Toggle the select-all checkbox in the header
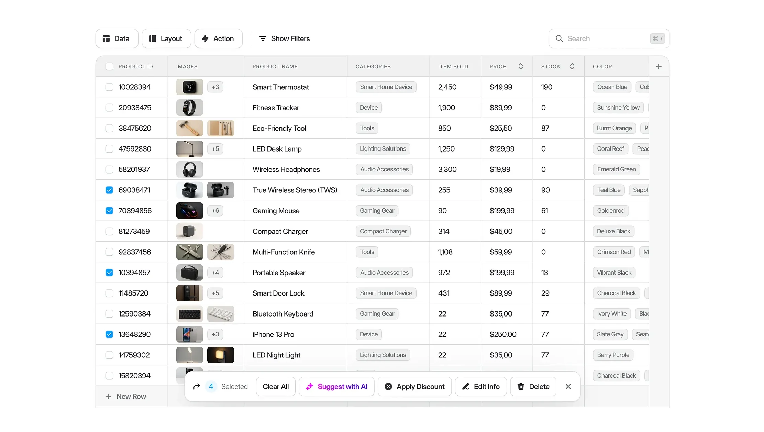Screen dimensions: 764x432 coord(109,66)
